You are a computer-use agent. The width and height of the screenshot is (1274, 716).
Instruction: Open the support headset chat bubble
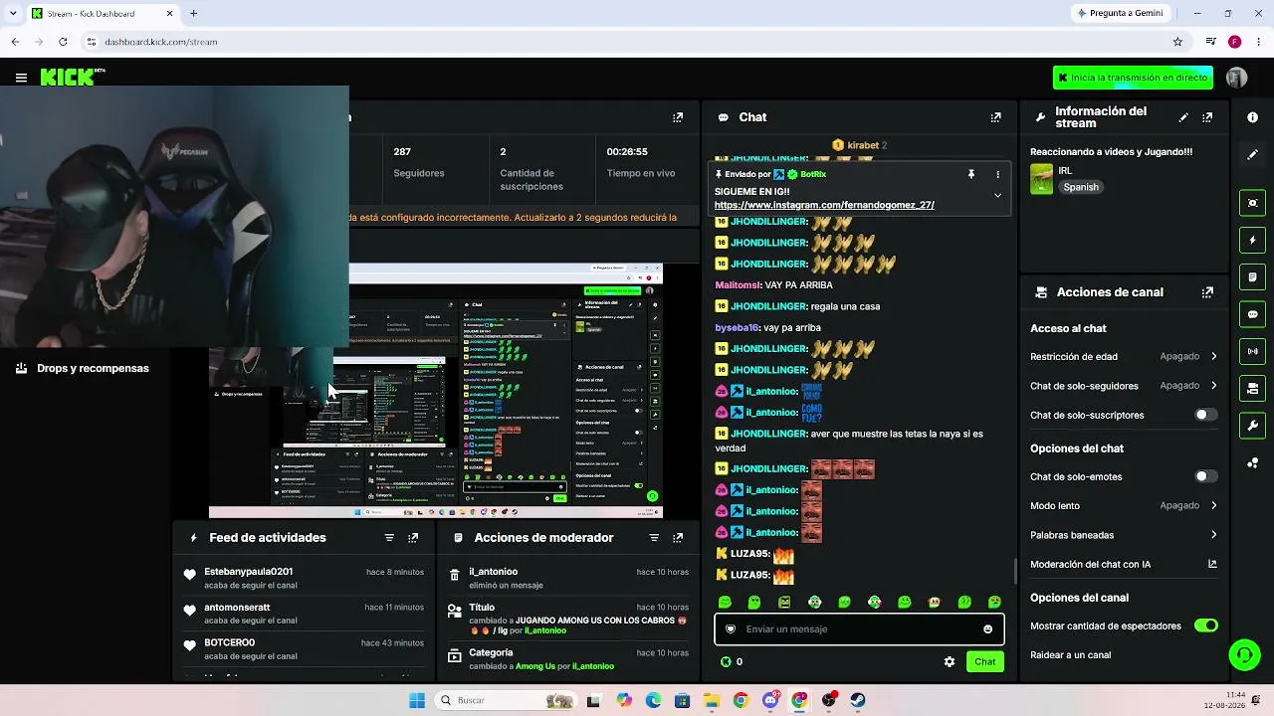(x=1244, y=654)
